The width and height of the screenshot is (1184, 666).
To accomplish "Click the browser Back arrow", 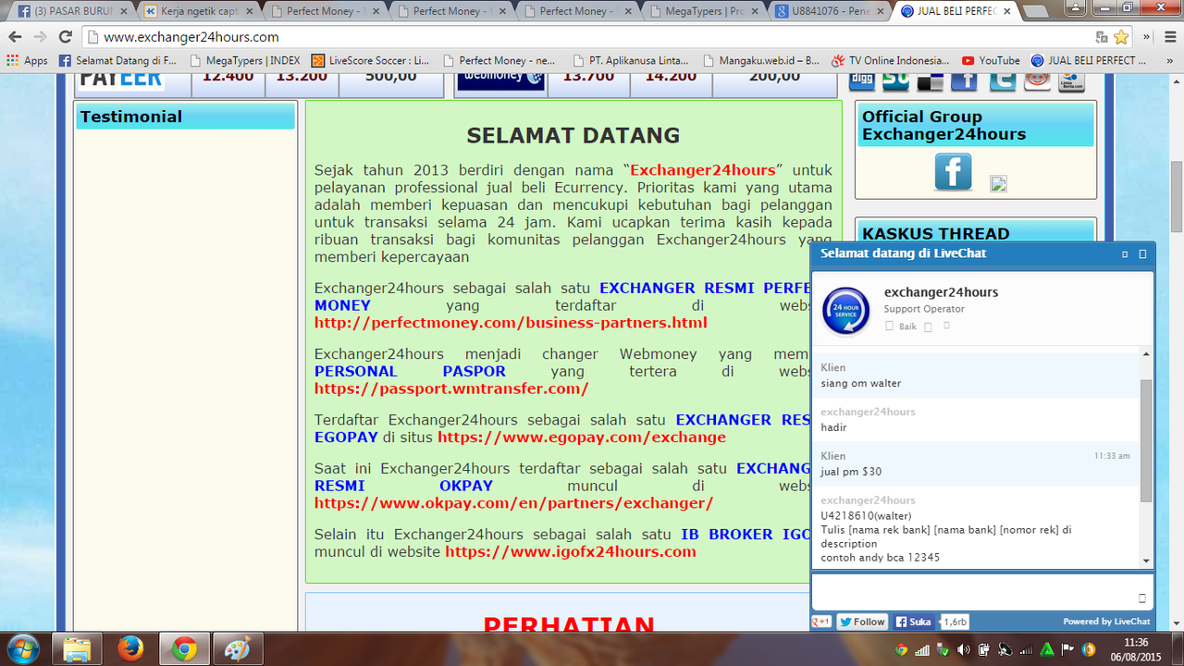I will click(15, 37).
